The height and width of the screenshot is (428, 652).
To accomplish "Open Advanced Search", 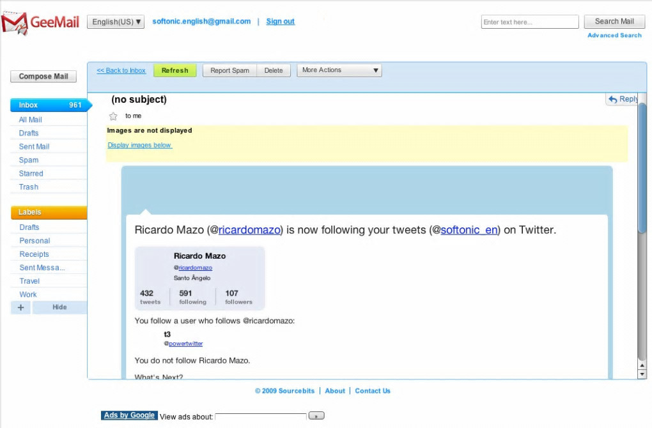I will [614, 35].
